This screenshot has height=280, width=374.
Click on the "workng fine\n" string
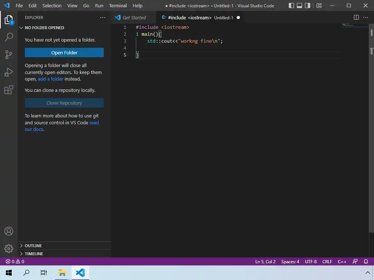pos(199,41)
